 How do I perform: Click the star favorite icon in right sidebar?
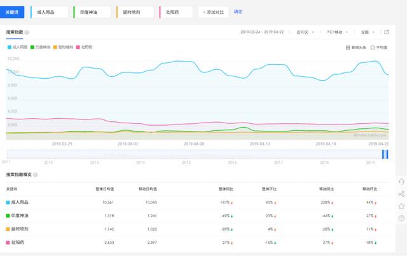[x=401, y=206]
